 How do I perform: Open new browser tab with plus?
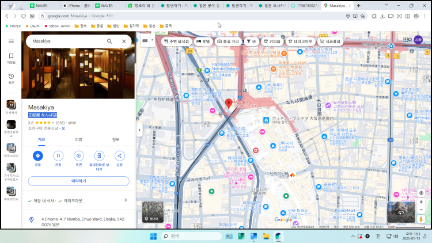358,6
